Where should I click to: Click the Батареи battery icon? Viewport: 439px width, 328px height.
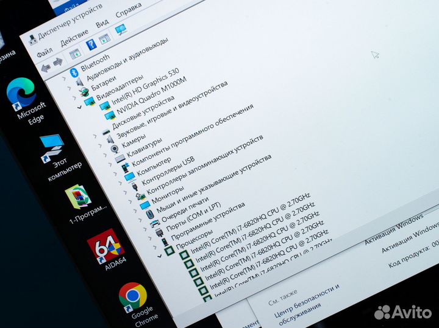84,91
